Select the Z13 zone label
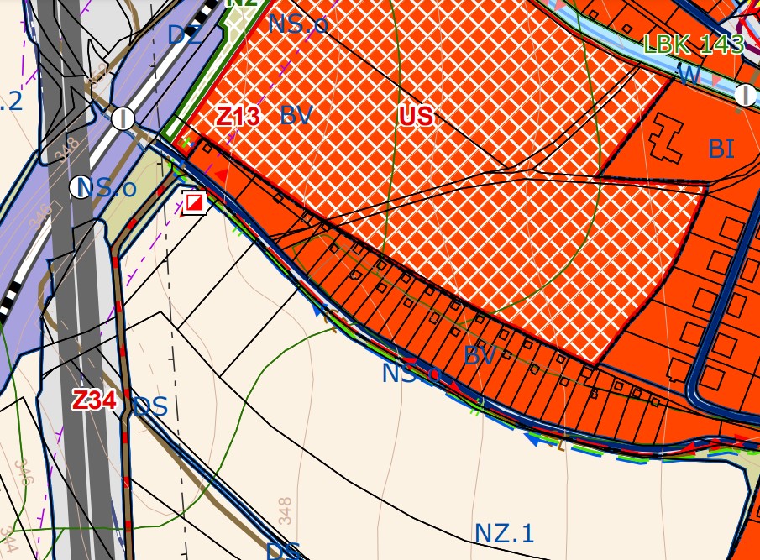Image resolution: width=760 pixels, height=560 pixels. tap(238, 117)
